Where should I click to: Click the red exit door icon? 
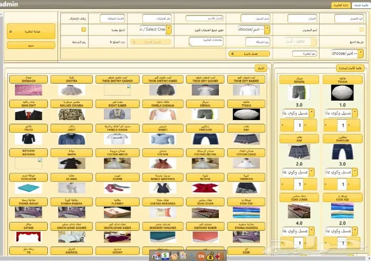tap(219, 255)
